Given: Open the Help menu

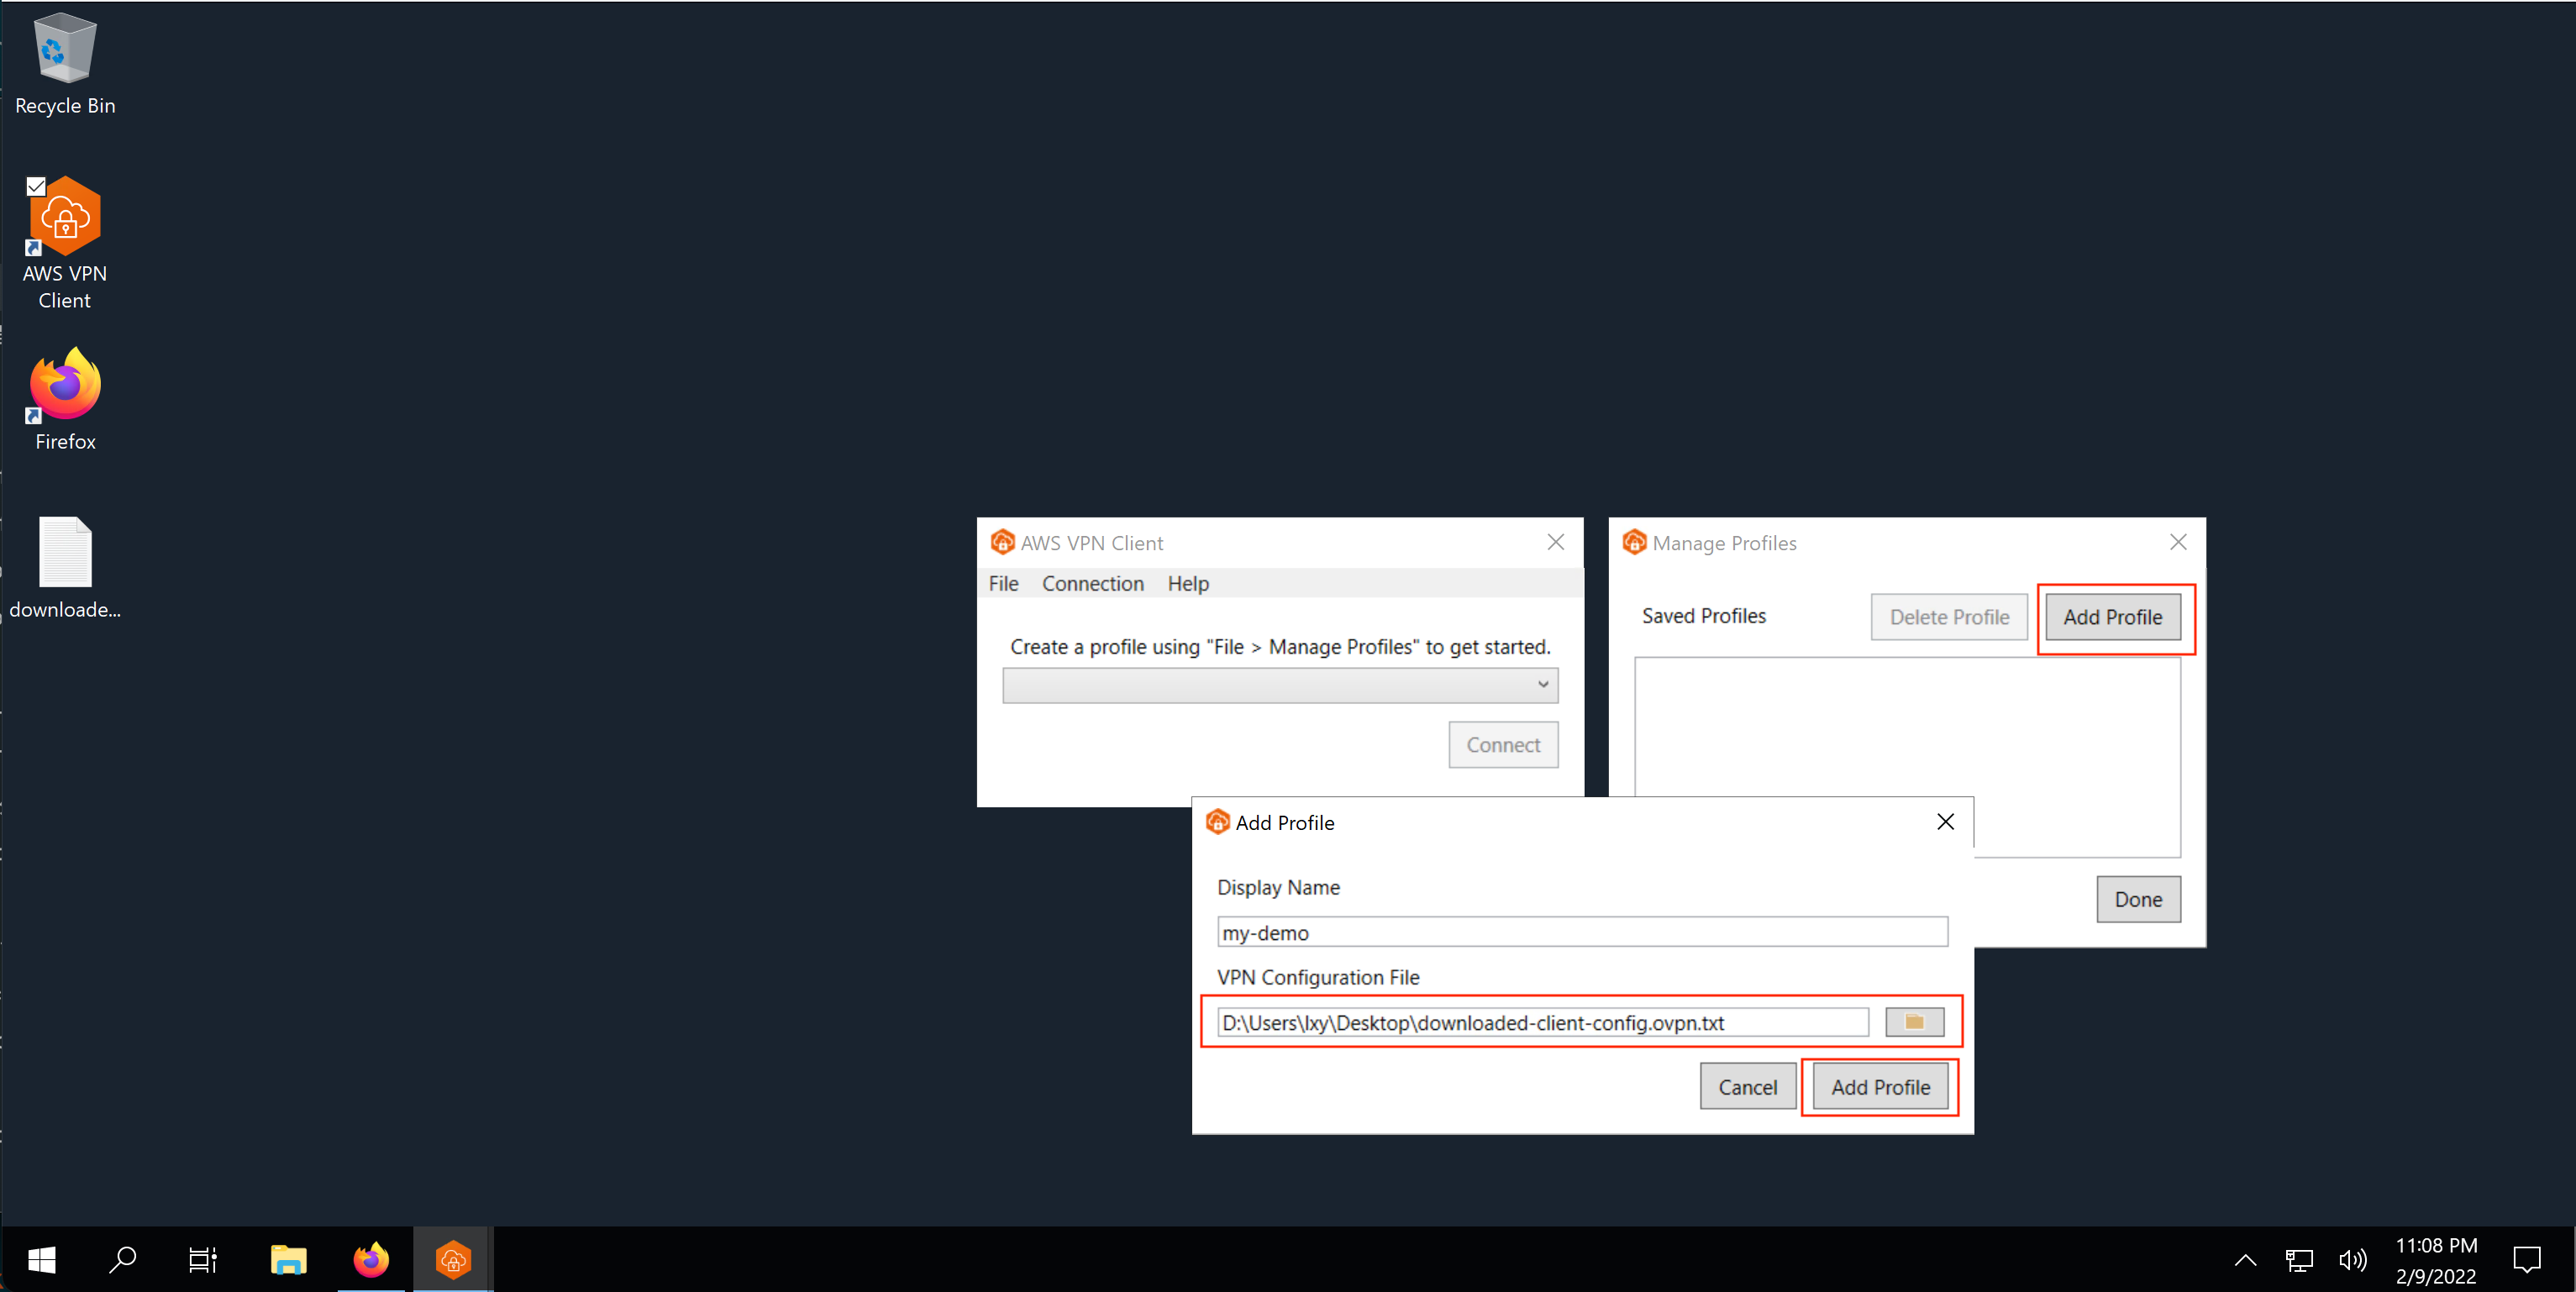Looking at the screenshot, I should click(1187, 583).
